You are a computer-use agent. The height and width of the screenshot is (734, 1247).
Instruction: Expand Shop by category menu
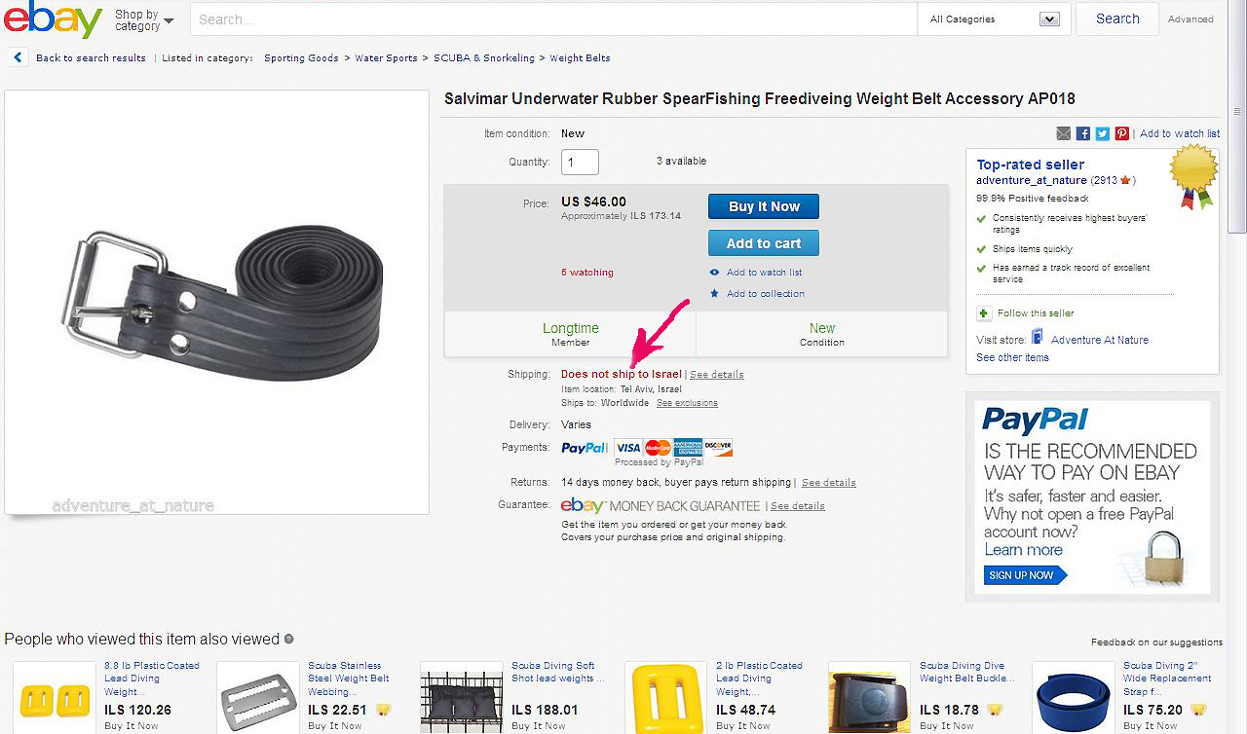tap(144, 20)
